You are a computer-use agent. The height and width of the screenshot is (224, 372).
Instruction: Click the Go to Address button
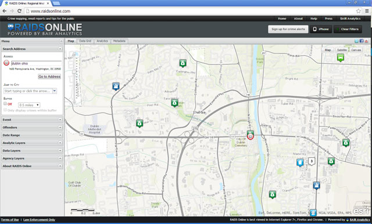(49, 77)
